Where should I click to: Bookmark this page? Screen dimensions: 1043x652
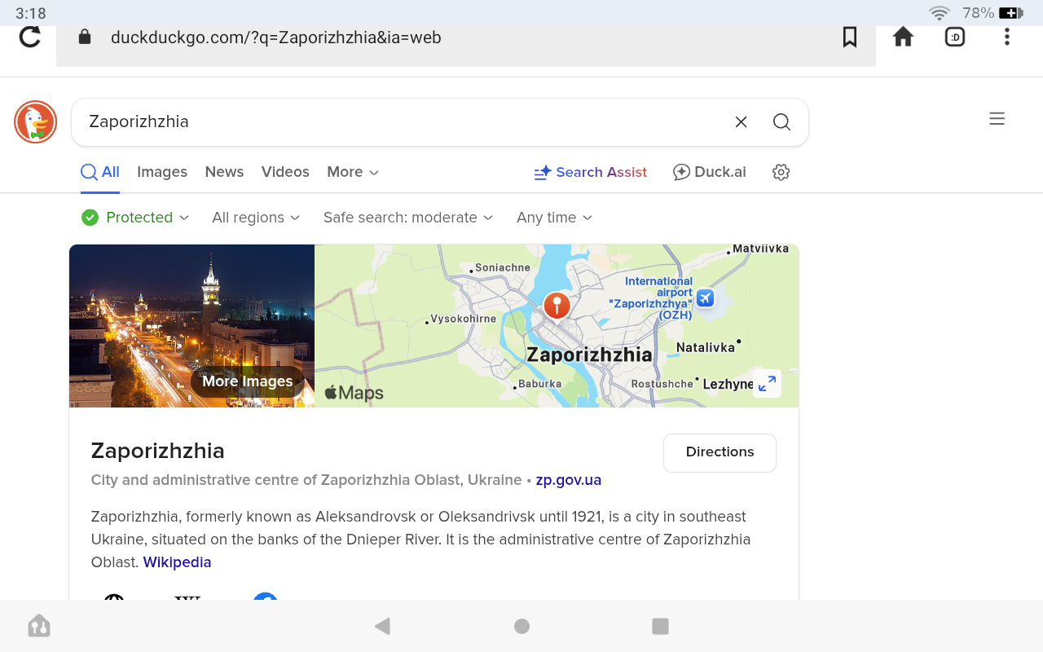(849, 37)
